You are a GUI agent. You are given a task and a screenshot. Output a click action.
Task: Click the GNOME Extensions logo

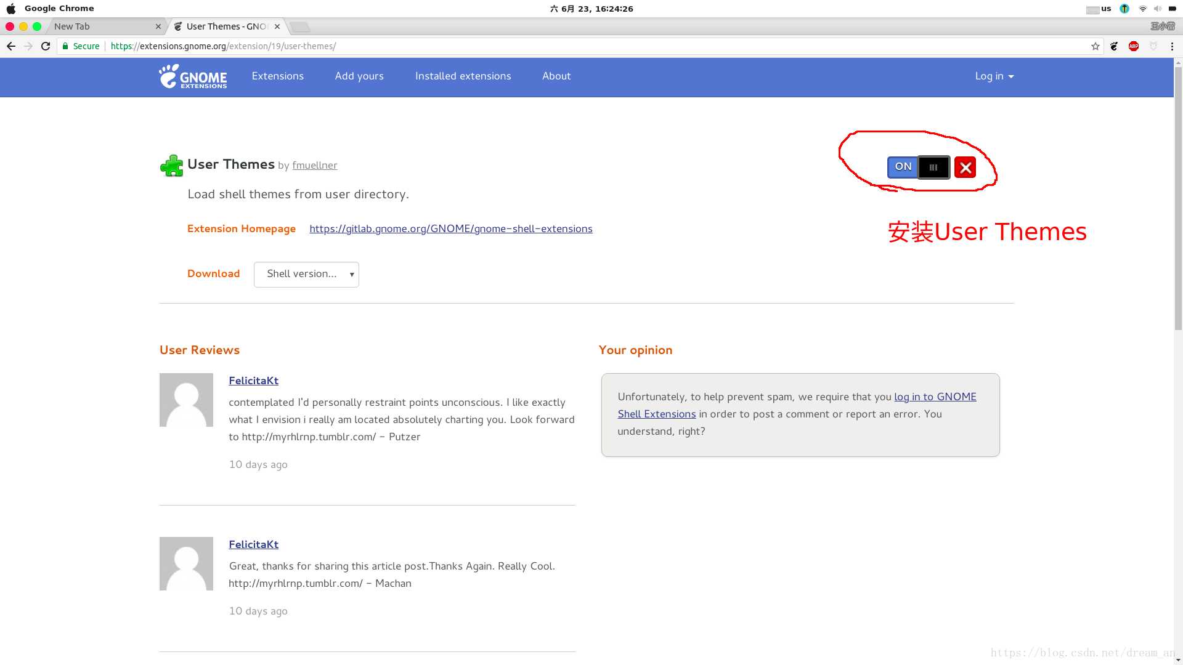(193, 76)
